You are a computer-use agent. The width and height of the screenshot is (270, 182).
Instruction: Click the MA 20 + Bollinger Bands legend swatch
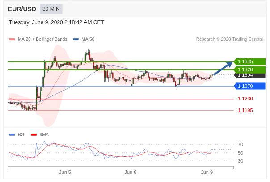[x=12, y=39]
